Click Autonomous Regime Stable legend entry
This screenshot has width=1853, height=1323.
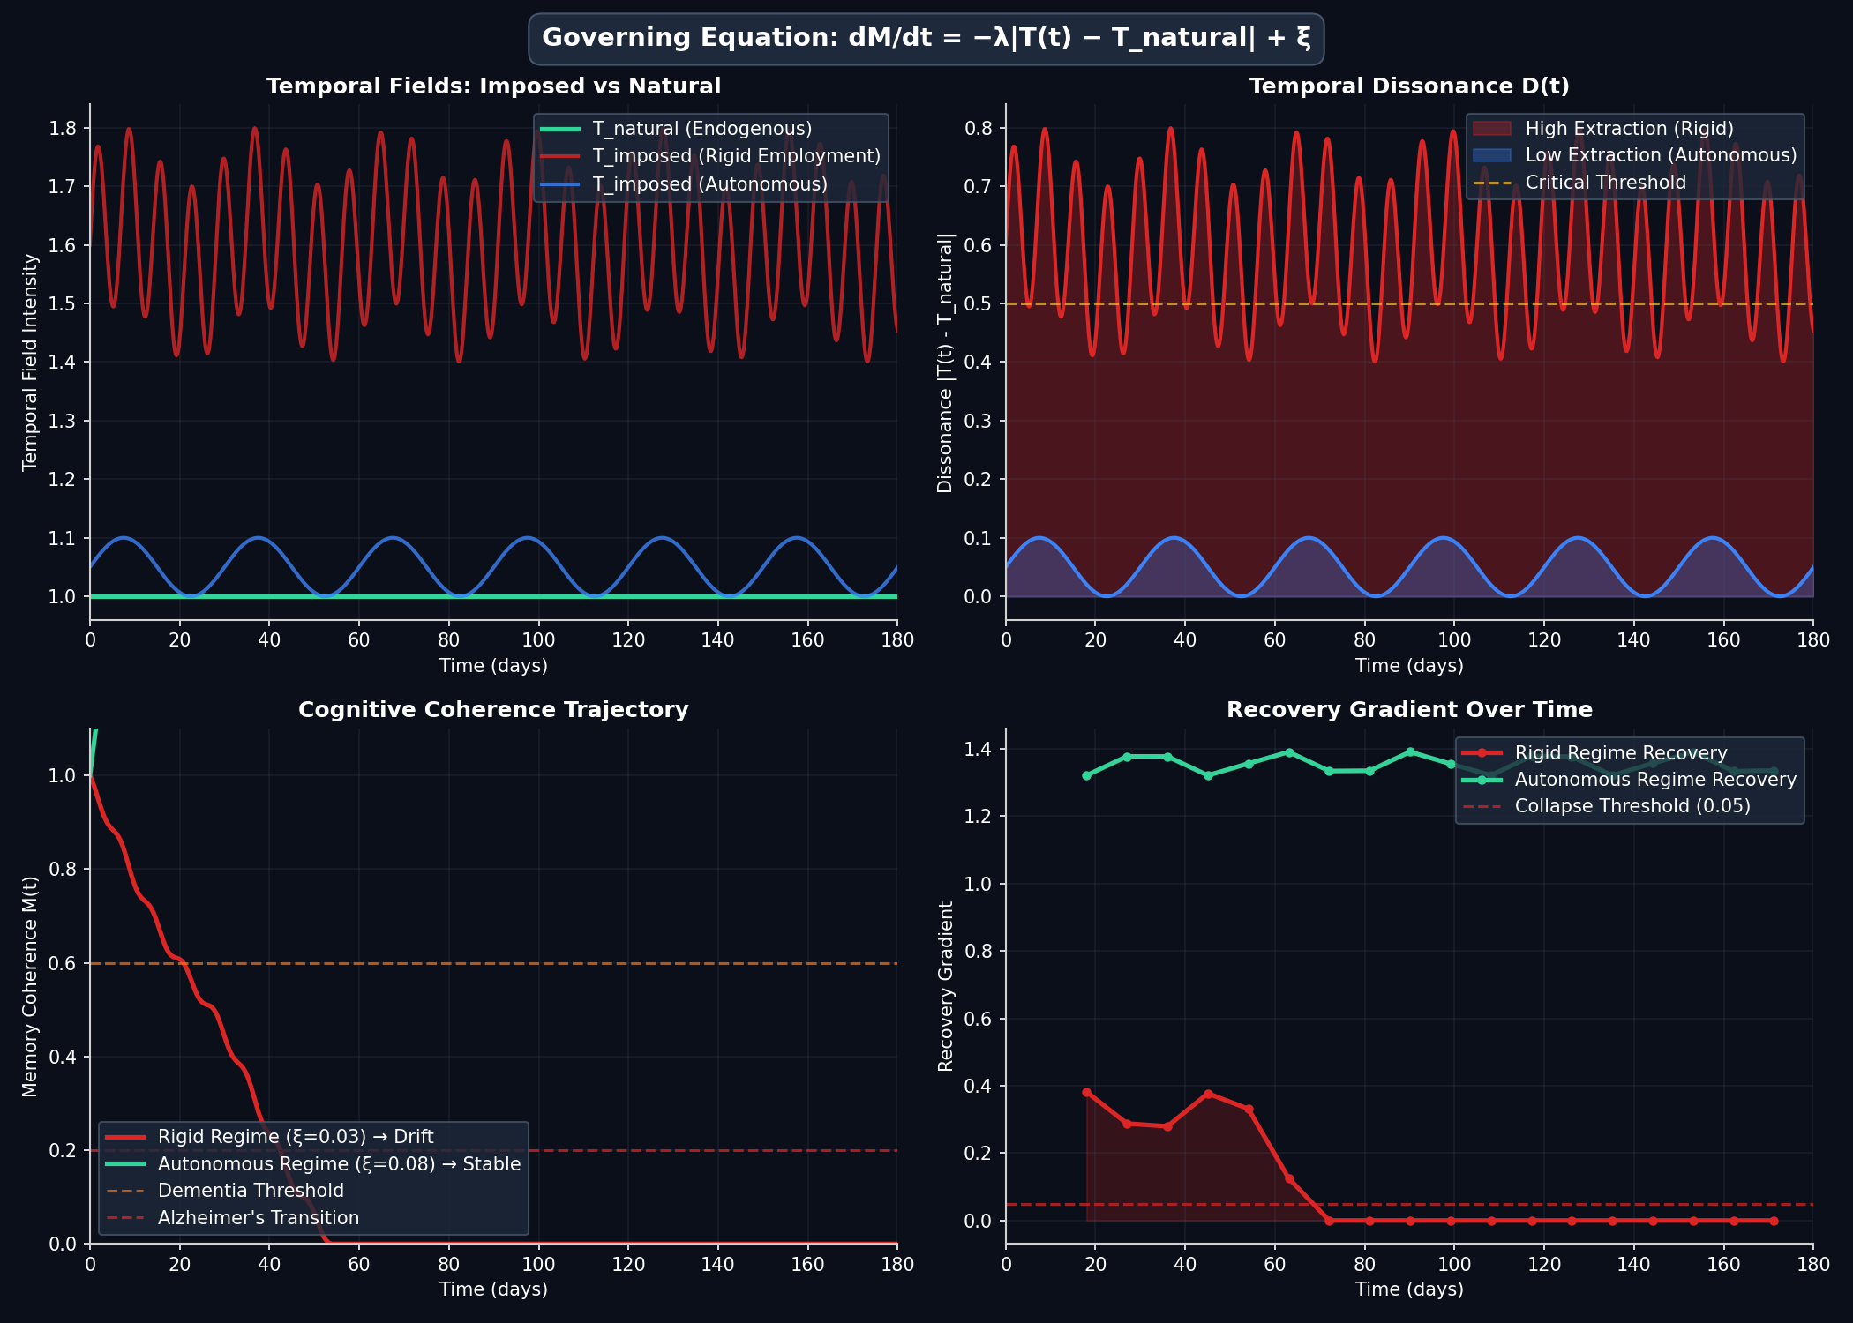(339, 1164)
